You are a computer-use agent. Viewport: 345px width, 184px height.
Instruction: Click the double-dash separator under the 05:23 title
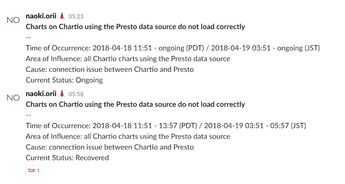coord(28,38)
